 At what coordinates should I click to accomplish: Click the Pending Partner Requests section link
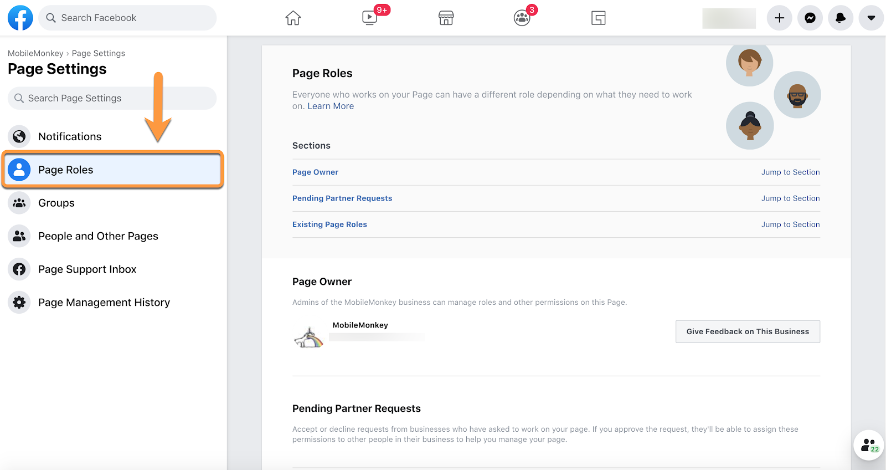click(342, 198)
